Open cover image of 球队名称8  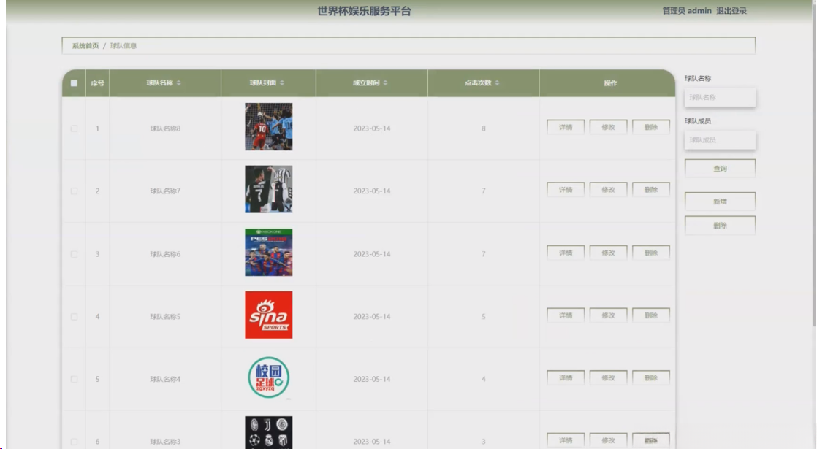[x=269, y=126]
